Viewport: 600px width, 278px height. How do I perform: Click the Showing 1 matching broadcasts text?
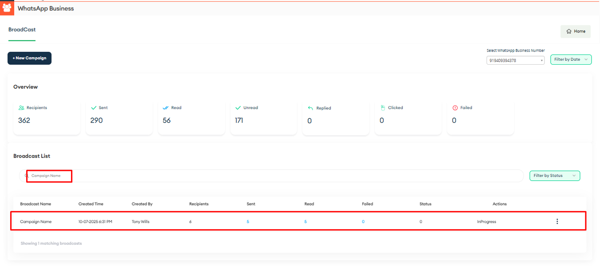click(x=51, y=243)
